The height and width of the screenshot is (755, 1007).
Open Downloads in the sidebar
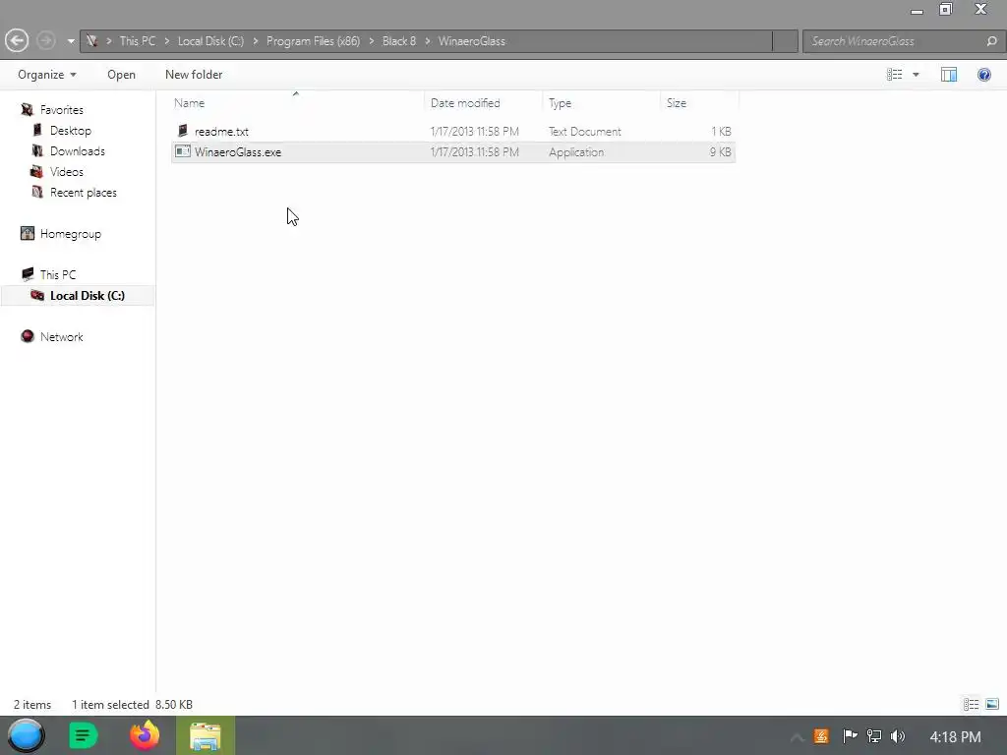(x=78, y=150)
